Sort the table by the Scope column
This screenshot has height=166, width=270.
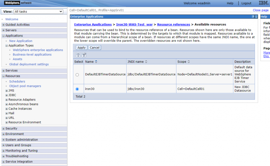click(189, 62)
